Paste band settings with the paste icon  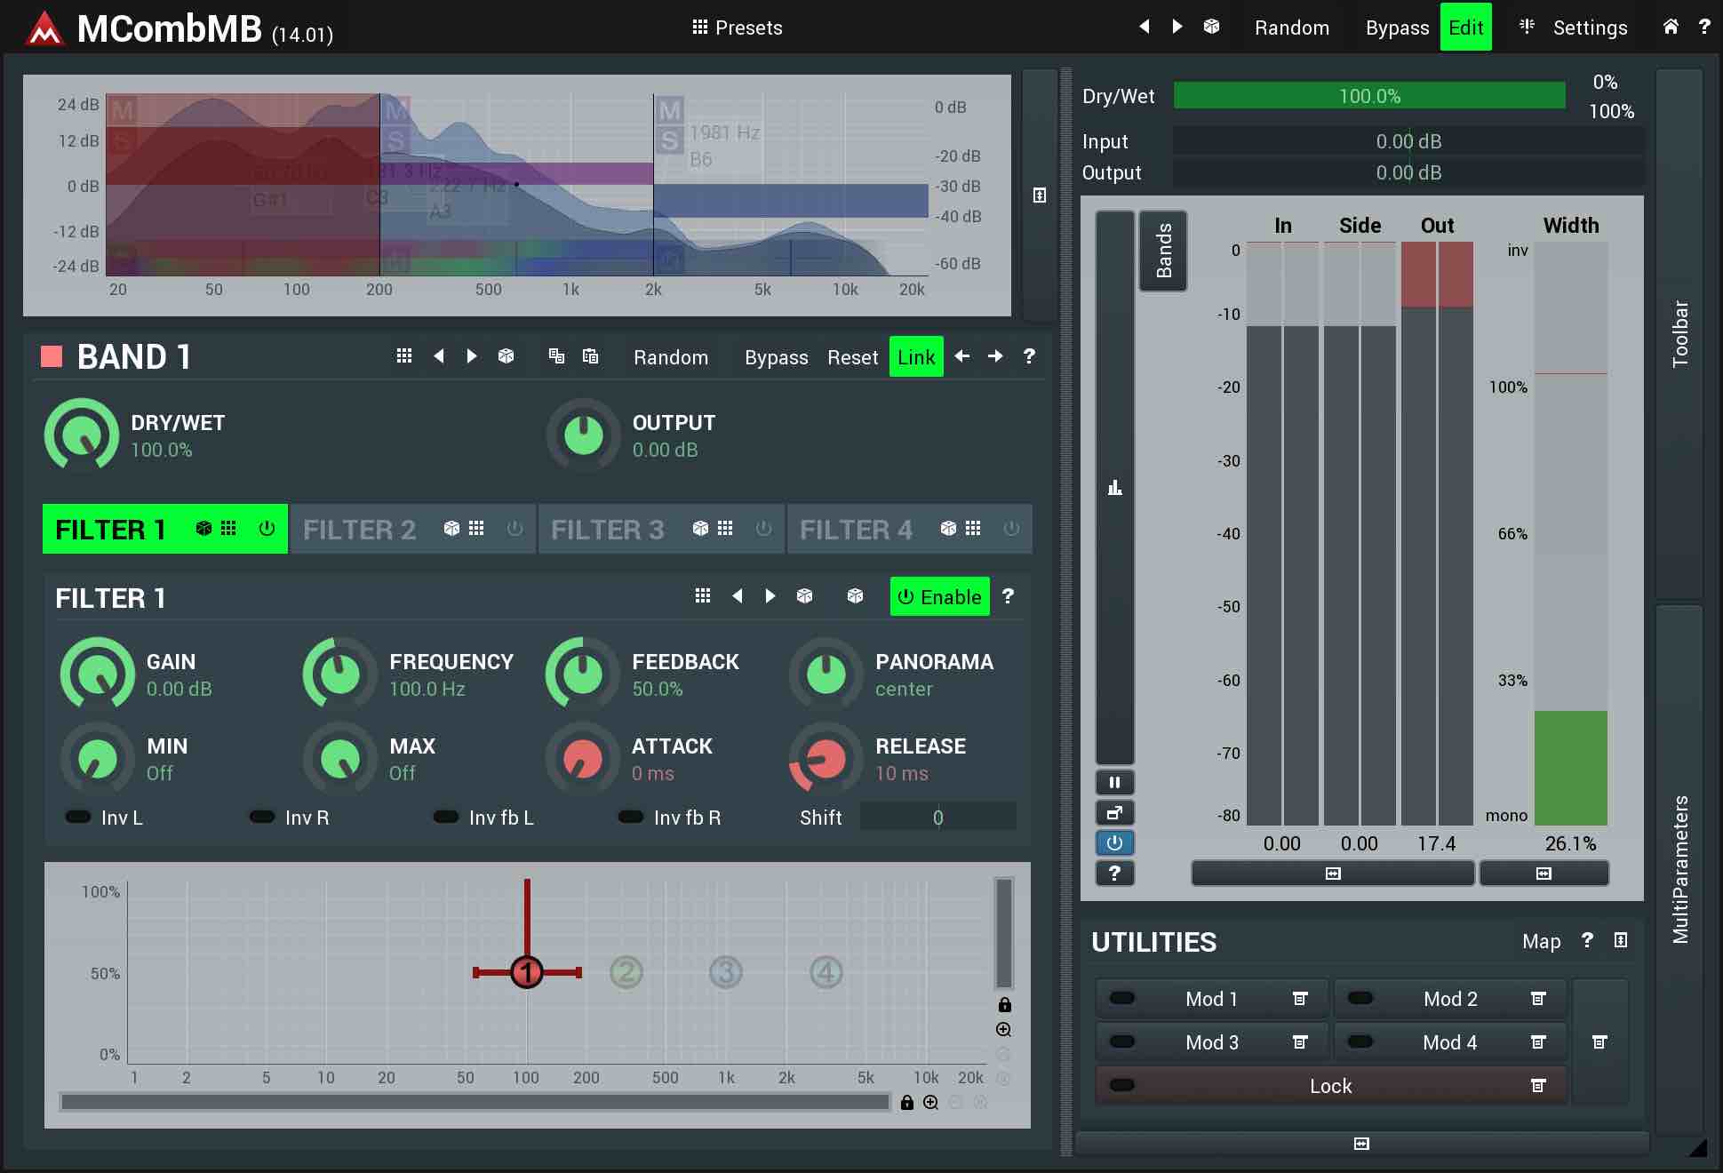coord(590,356)
